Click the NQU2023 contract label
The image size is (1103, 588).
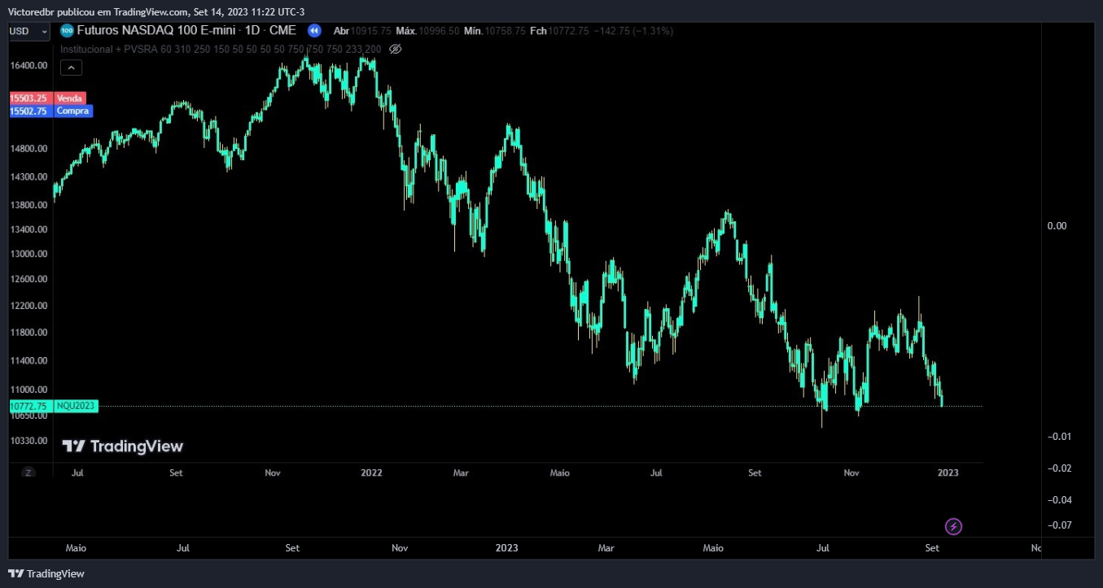coord(77,405)
